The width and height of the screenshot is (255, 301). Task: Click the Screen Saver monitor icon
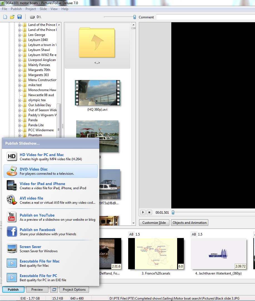click(x=12, y=249)
